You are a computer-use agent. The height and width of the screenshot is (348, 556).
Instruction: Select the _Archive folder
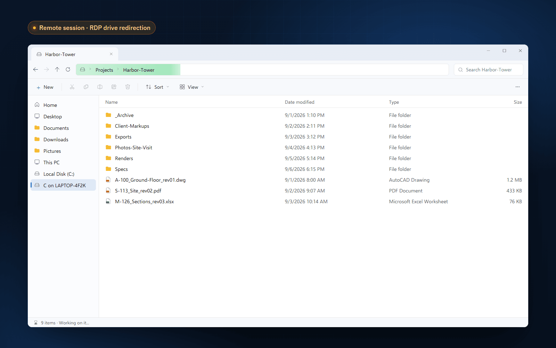coord(313,115)
